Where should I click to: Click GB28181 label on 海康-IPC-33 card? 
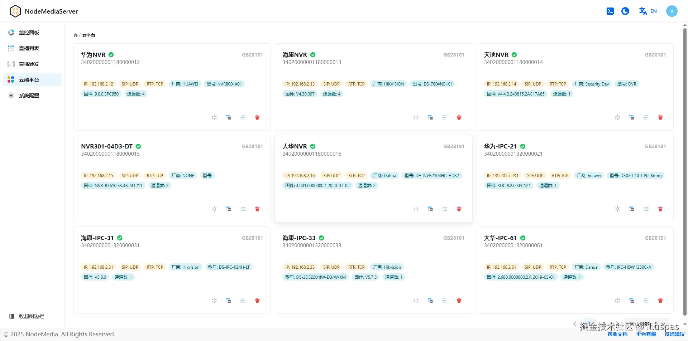click(x=454, y=238)
